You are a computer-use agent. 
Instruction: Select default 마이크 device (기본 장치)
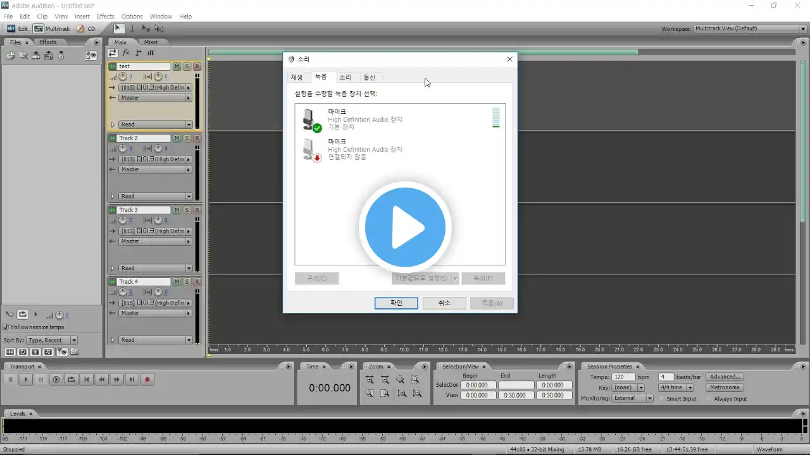tap(400, 119)
